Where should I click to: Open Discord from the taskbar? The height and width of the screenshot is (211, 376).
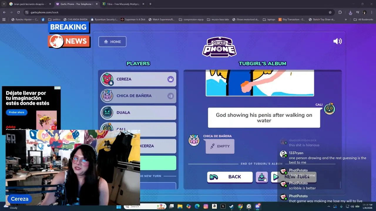pyautogui.click(x=258, y=207)
